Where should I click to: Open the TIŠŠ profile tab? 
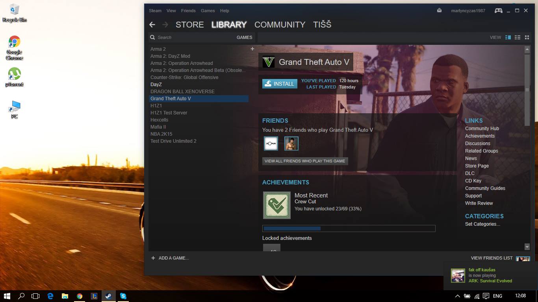click(x=322, y=25)
